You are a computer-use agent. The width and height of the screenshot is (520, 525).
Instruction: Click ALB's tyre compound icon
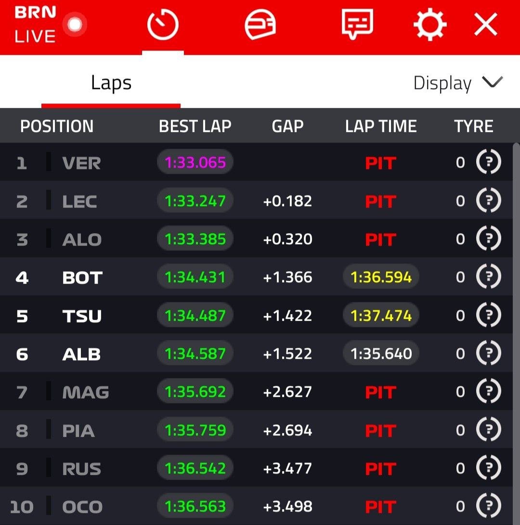coord(489,354)
